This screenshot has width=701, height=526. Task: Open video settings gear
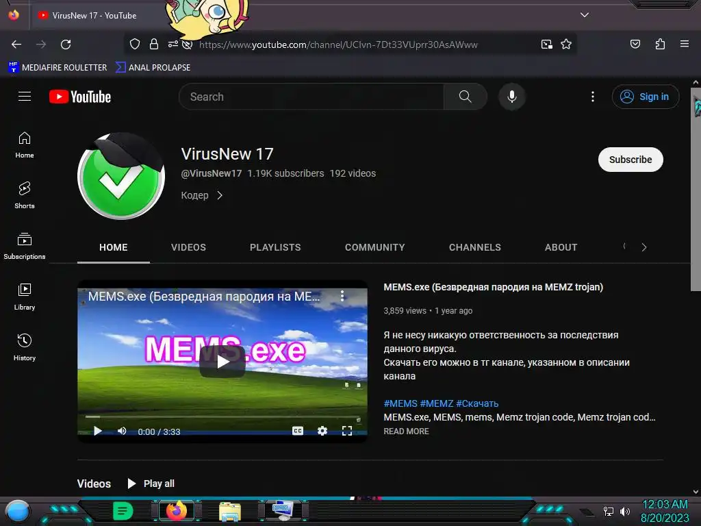coord(322,431)
